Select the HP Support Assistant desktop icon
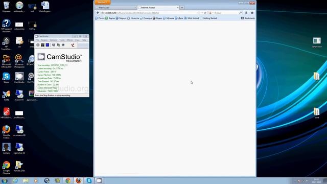This screenshot has height=184, width=327. point(6,26)
